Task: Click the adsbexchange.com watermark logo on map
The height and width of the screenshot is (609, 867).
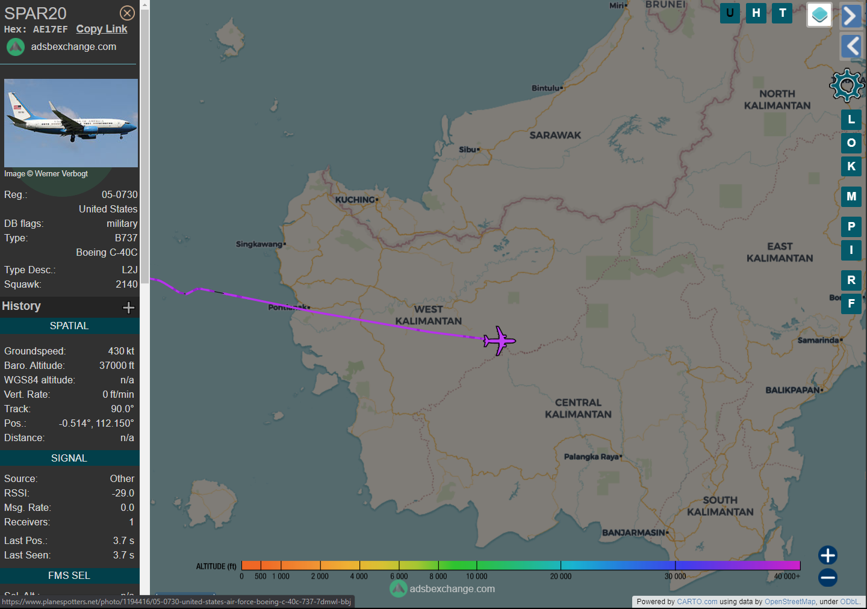Action: point(443,589)
